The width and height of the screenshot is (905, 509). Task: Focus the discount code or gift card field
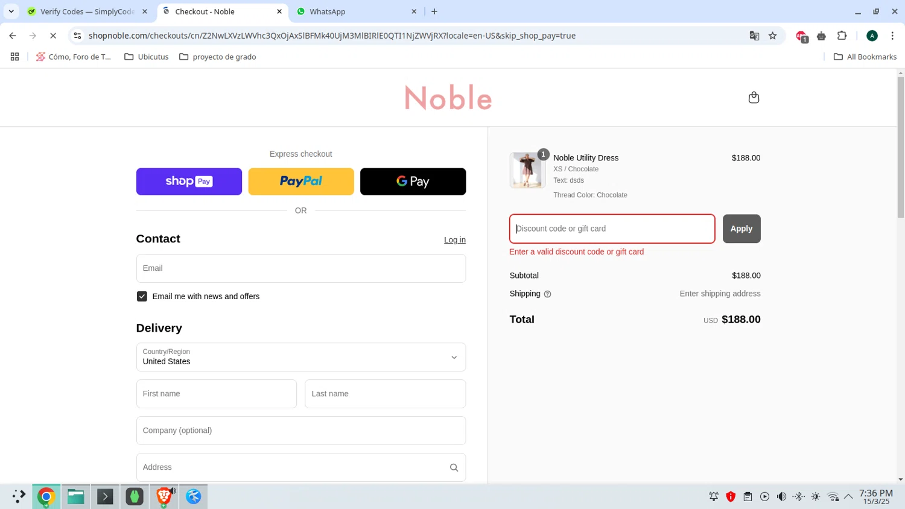pos(612,229)
